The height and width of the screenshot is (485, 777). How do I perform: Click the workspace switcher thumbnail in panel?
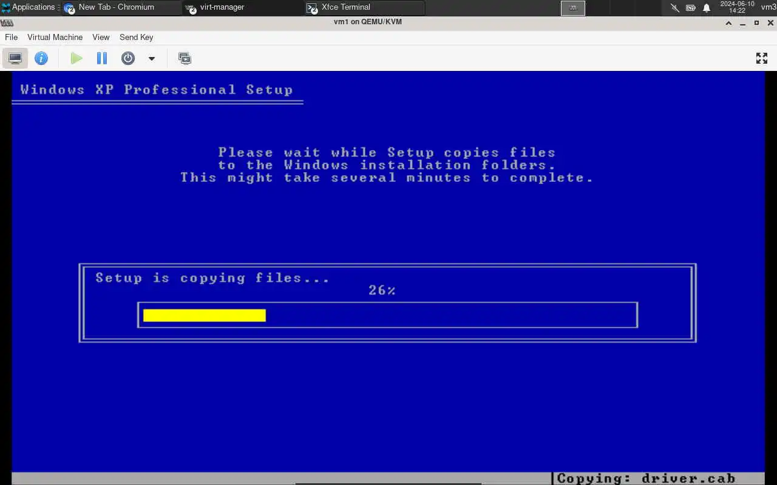click(573, 8)
